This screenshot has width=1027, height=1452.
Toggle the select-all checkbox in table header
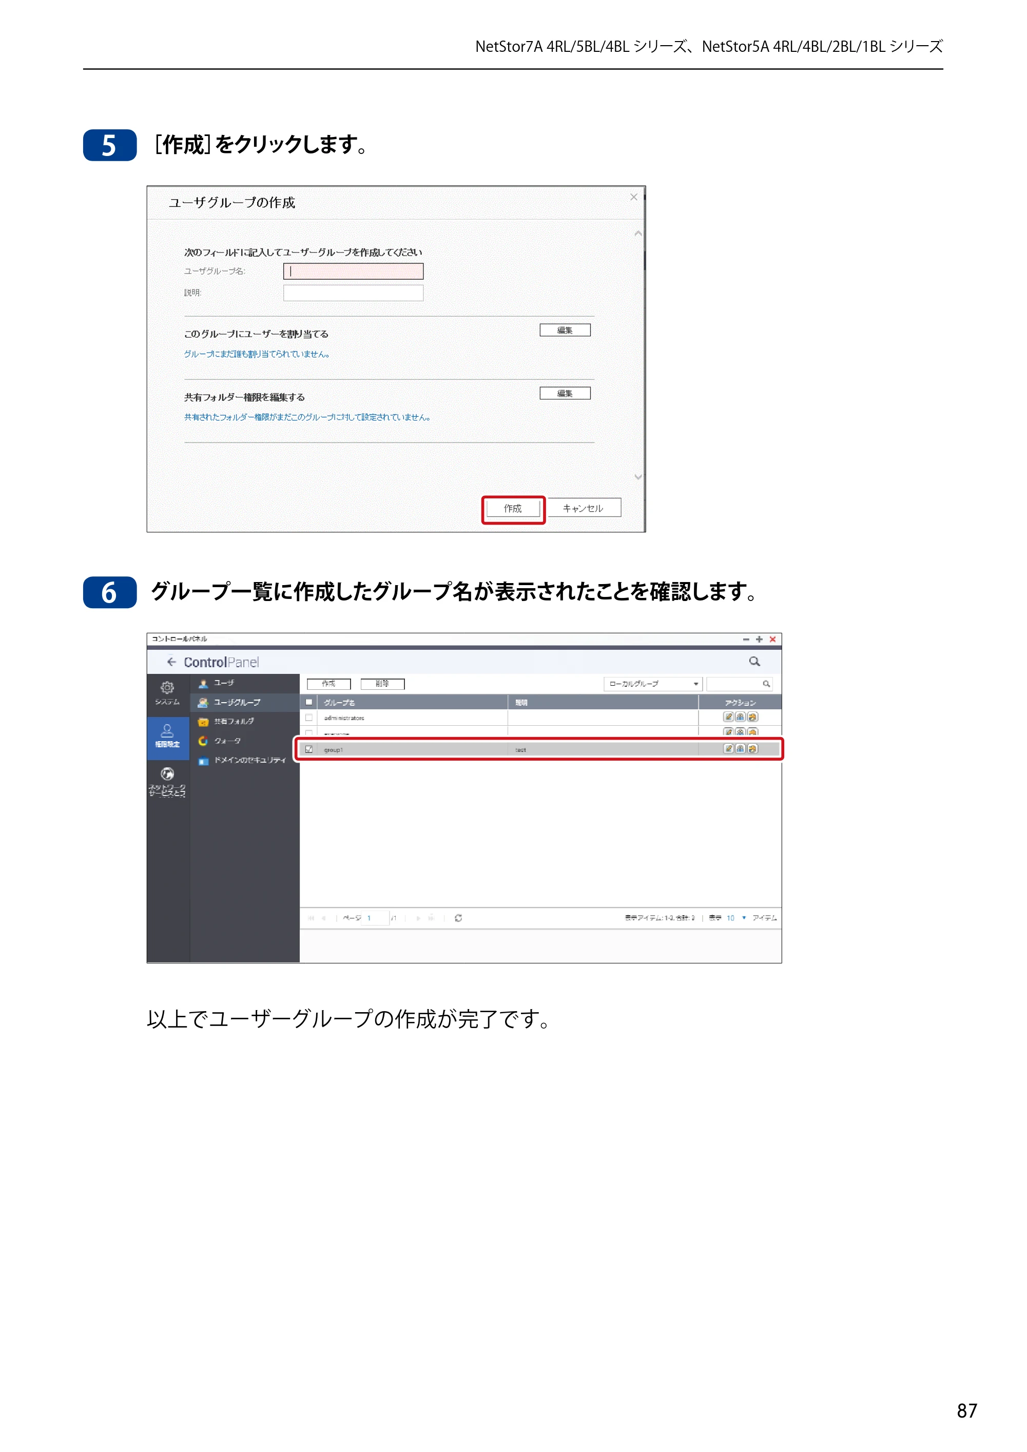tap(309, 702)
